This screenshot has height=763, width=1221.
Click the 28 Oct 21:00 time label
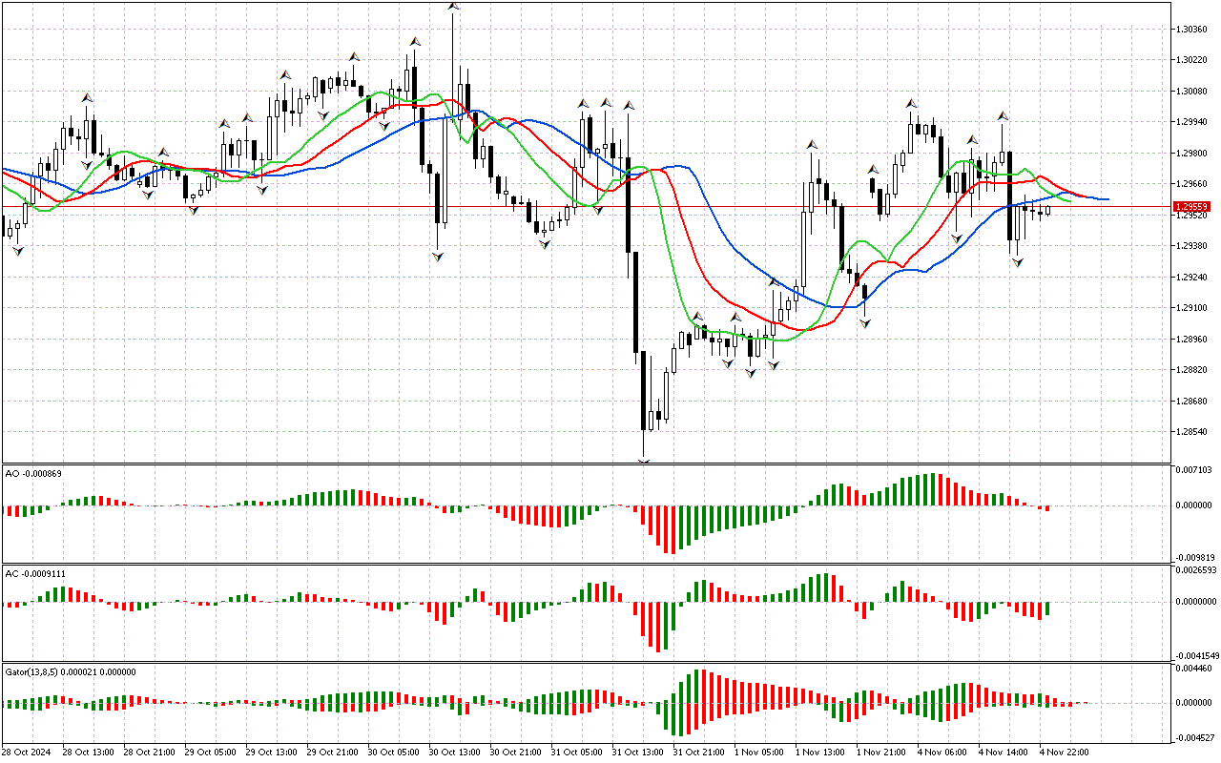click(149, 753)
